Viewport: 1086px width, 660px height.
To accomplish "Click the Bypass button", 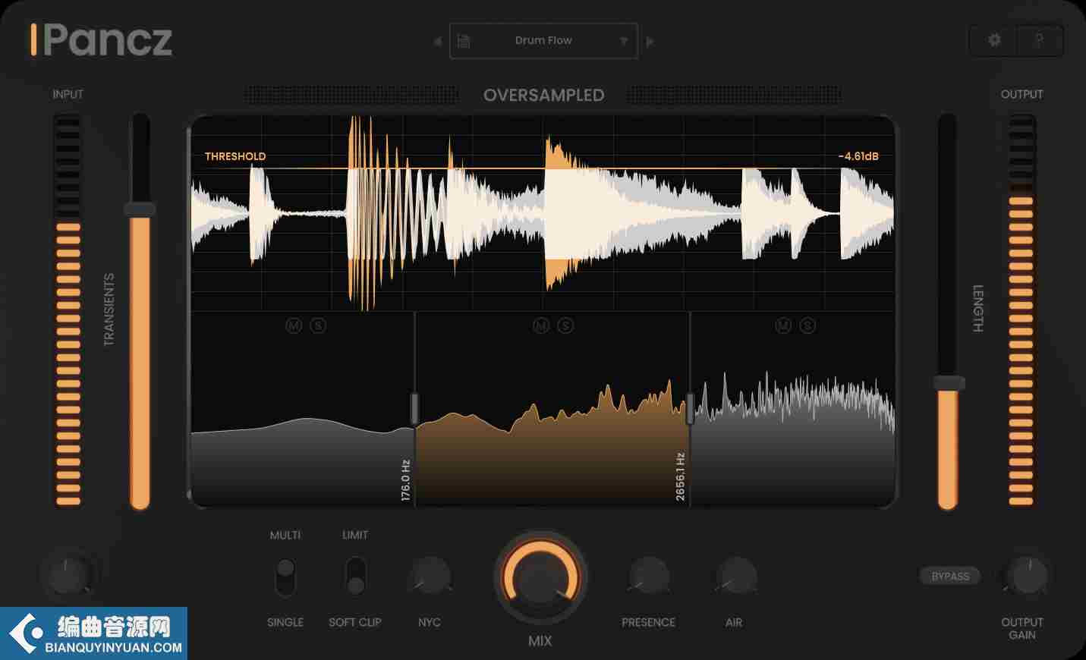I will click(x=950, y=576).
